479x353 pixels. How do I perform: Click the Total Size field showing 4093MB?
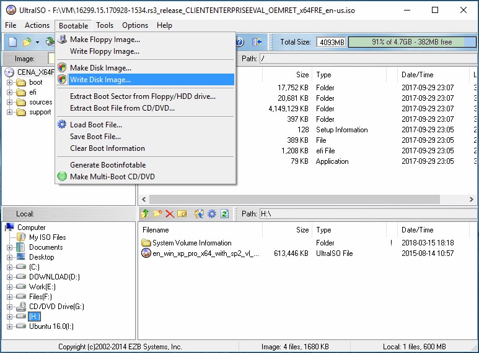(332, 42)
